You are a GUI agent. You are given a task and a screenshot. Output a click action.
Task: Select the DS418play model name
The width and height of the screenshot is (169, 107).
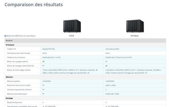[x=135, y=36]
